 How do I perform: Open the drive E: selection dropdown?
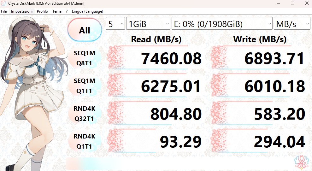click(222, 24)
